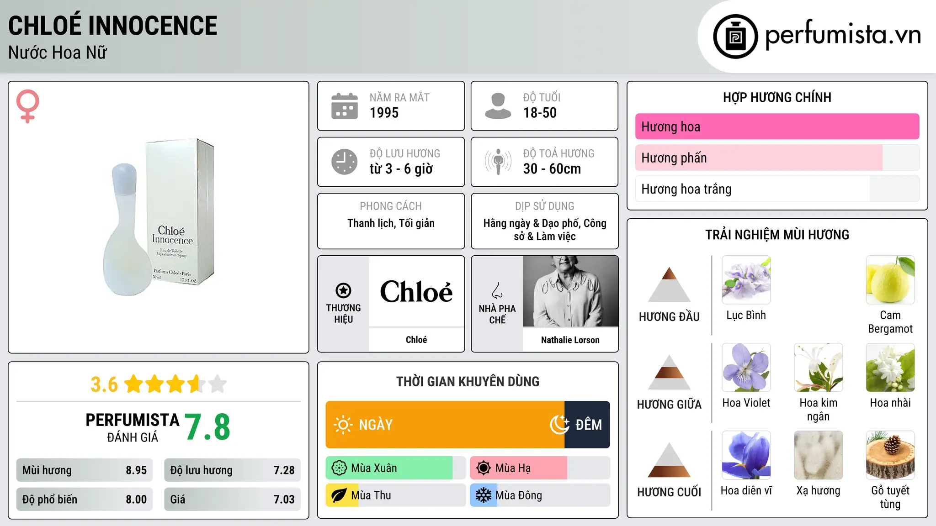
Task: Click the Giá 7.03 score row
Action: point(232,499)
